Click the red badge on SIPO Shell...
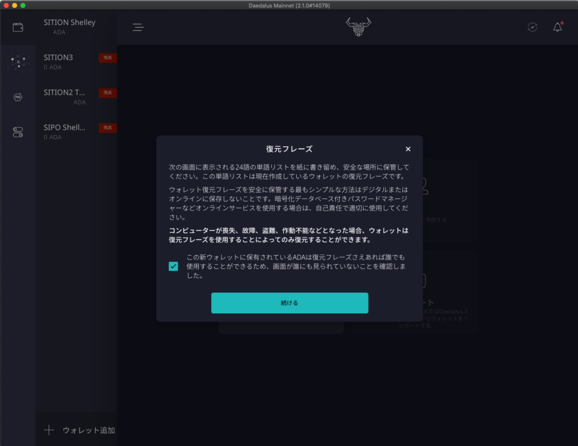 pos(107,128)
